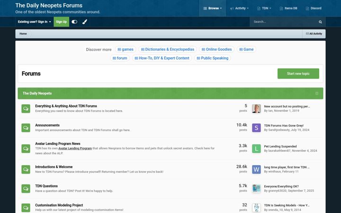Select the Public Speaking tag
The image size is (341, 213).
point(213,58)
